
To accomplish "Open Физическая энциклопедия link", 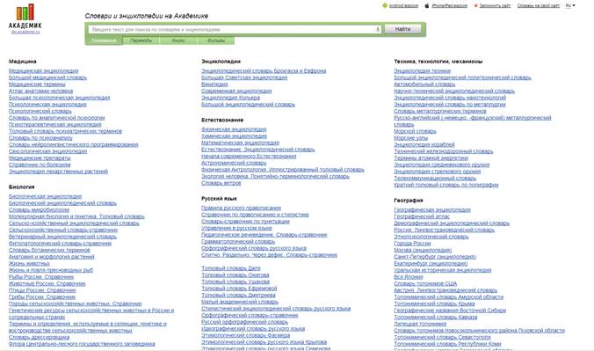I will click(234, 129).
